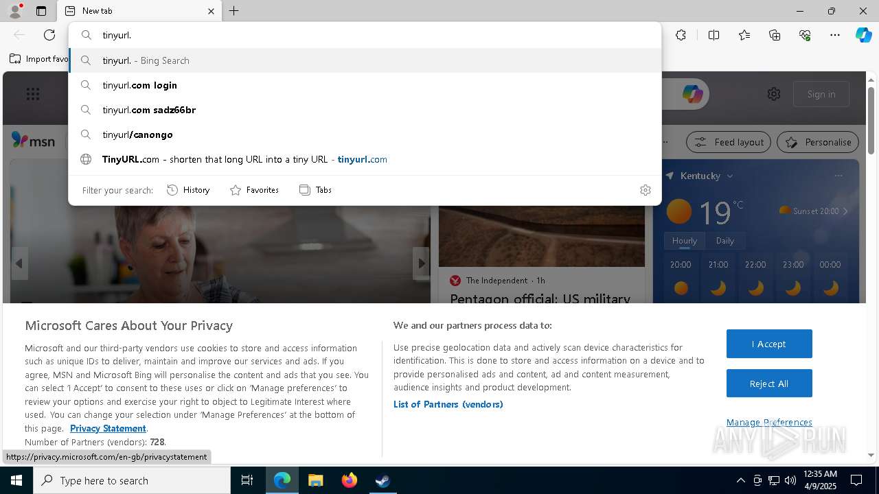The image size is (879, 494).
Task: Open Steam from taskbar
Action: 383,480
